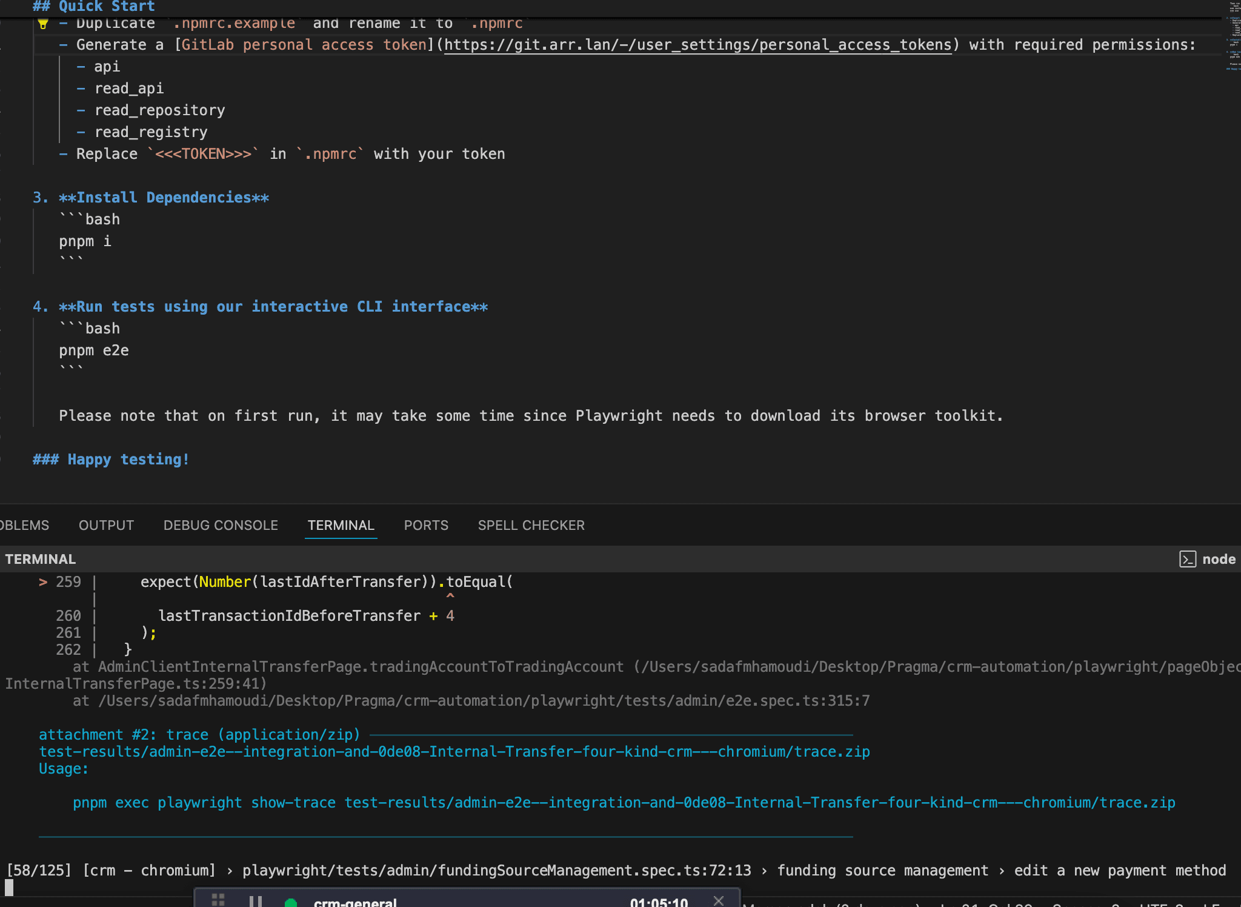Viewport: 1241px width, 907px height.
Task: Click the 'Run tests using our interactive CLI' heading
Action: click(273, 307)
